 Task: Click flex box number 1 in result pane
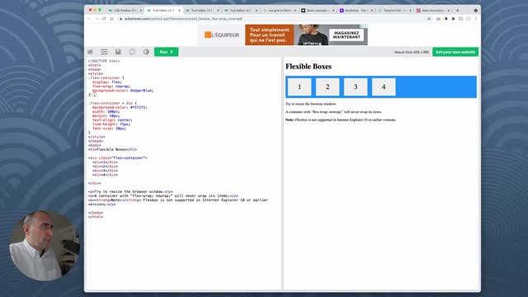[x=299, y=87]
